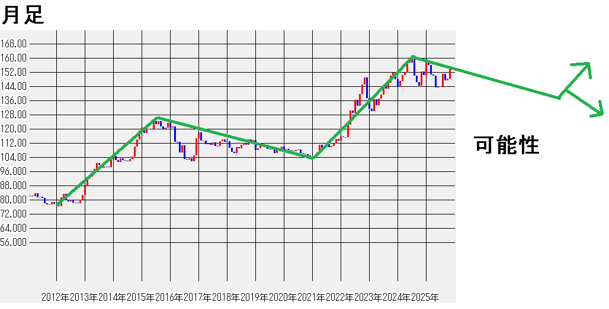Image resolution: width=609 pixels, height=309 pixels.
Task: Select the 168.00 price axis label
Action: click(x=14, y=44)
